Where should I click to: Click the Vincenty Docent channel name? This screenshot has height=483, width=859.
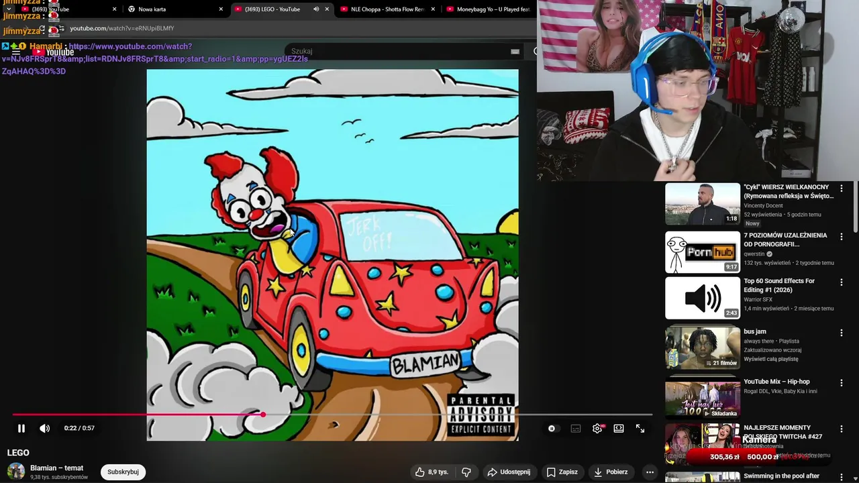point(763,205)
